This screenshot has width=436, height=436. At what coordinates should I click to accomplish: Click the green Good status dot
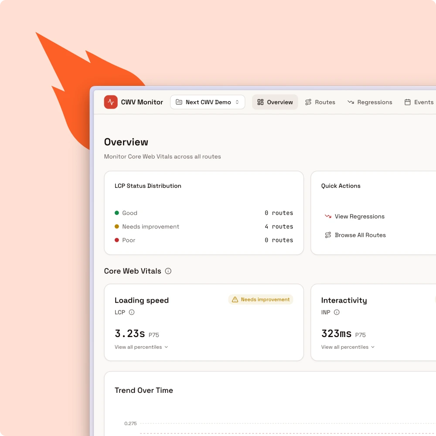pos(117,213)
